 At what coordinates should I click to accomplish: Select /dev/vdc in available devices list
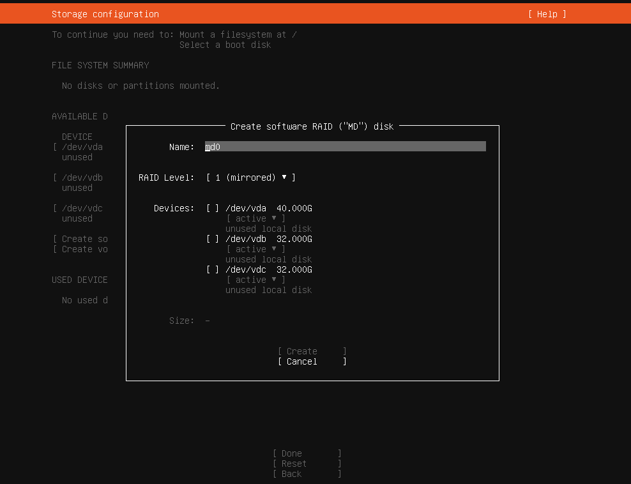tap(82, 208)
